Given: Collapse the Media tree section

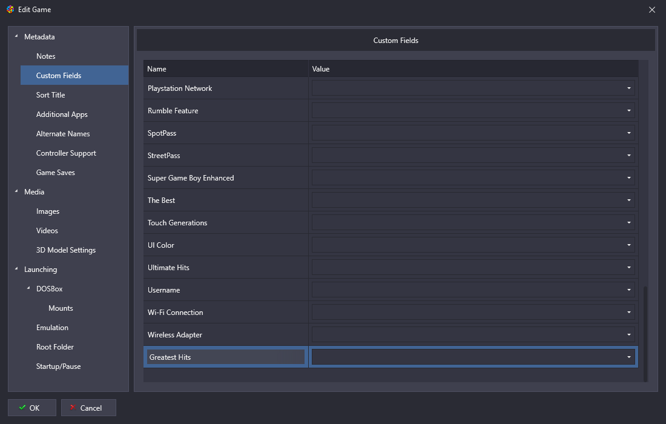Looking at the screenshot, I should (16, 191).
